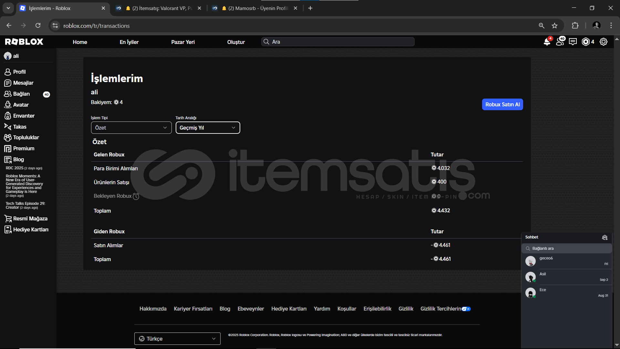This screenshot has width=620, height=349.
Task: Click the Roblox logo
Action: pos(24,42)
